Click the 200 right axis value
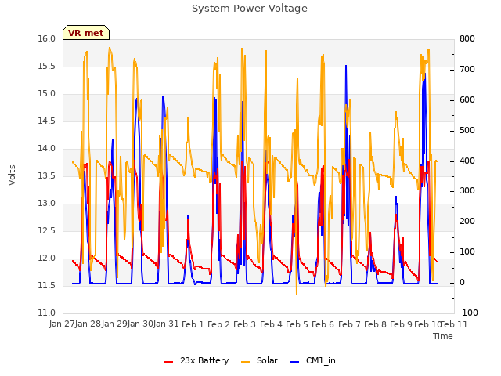This screenshot has height=376, width=501. coord(467,221)
